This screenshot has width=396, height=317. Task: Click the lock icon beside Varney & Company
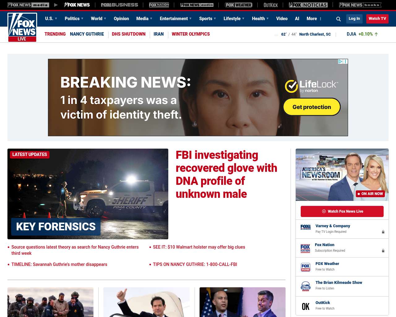click(383, 232)
